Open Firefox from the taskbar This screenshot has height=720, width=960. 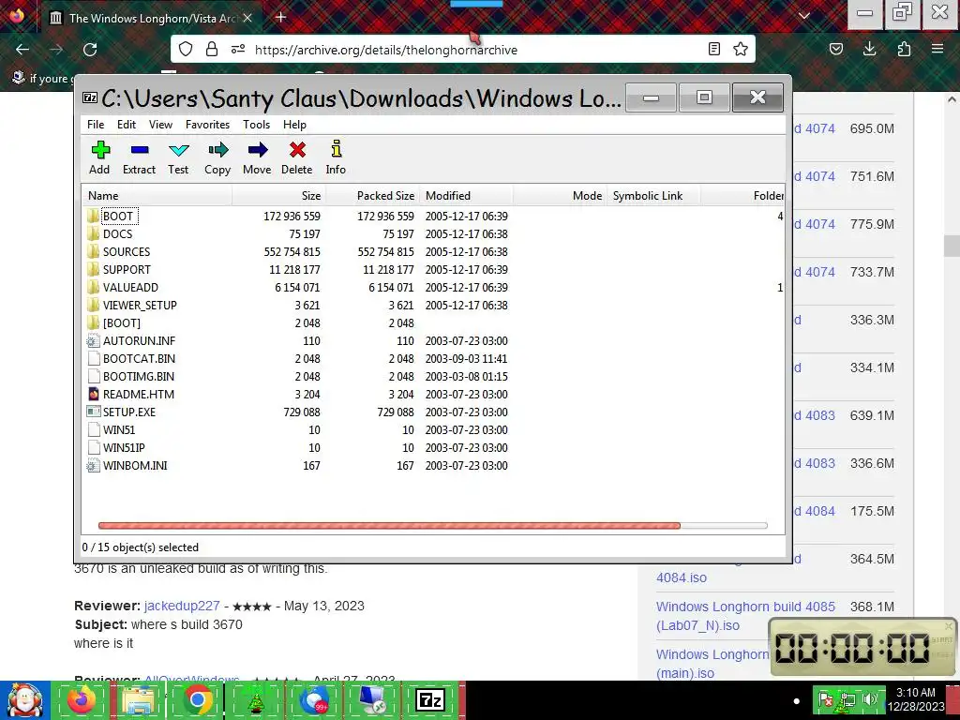(x=81, y=699)
